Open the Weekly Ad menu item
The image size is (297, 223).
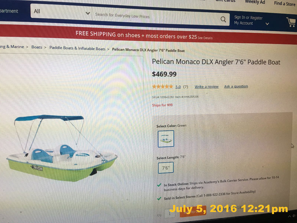coord(255,2)
